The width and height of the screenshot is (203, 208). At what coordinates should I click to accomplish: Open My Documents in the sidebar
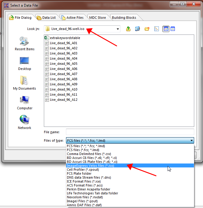tap(25, 83)
